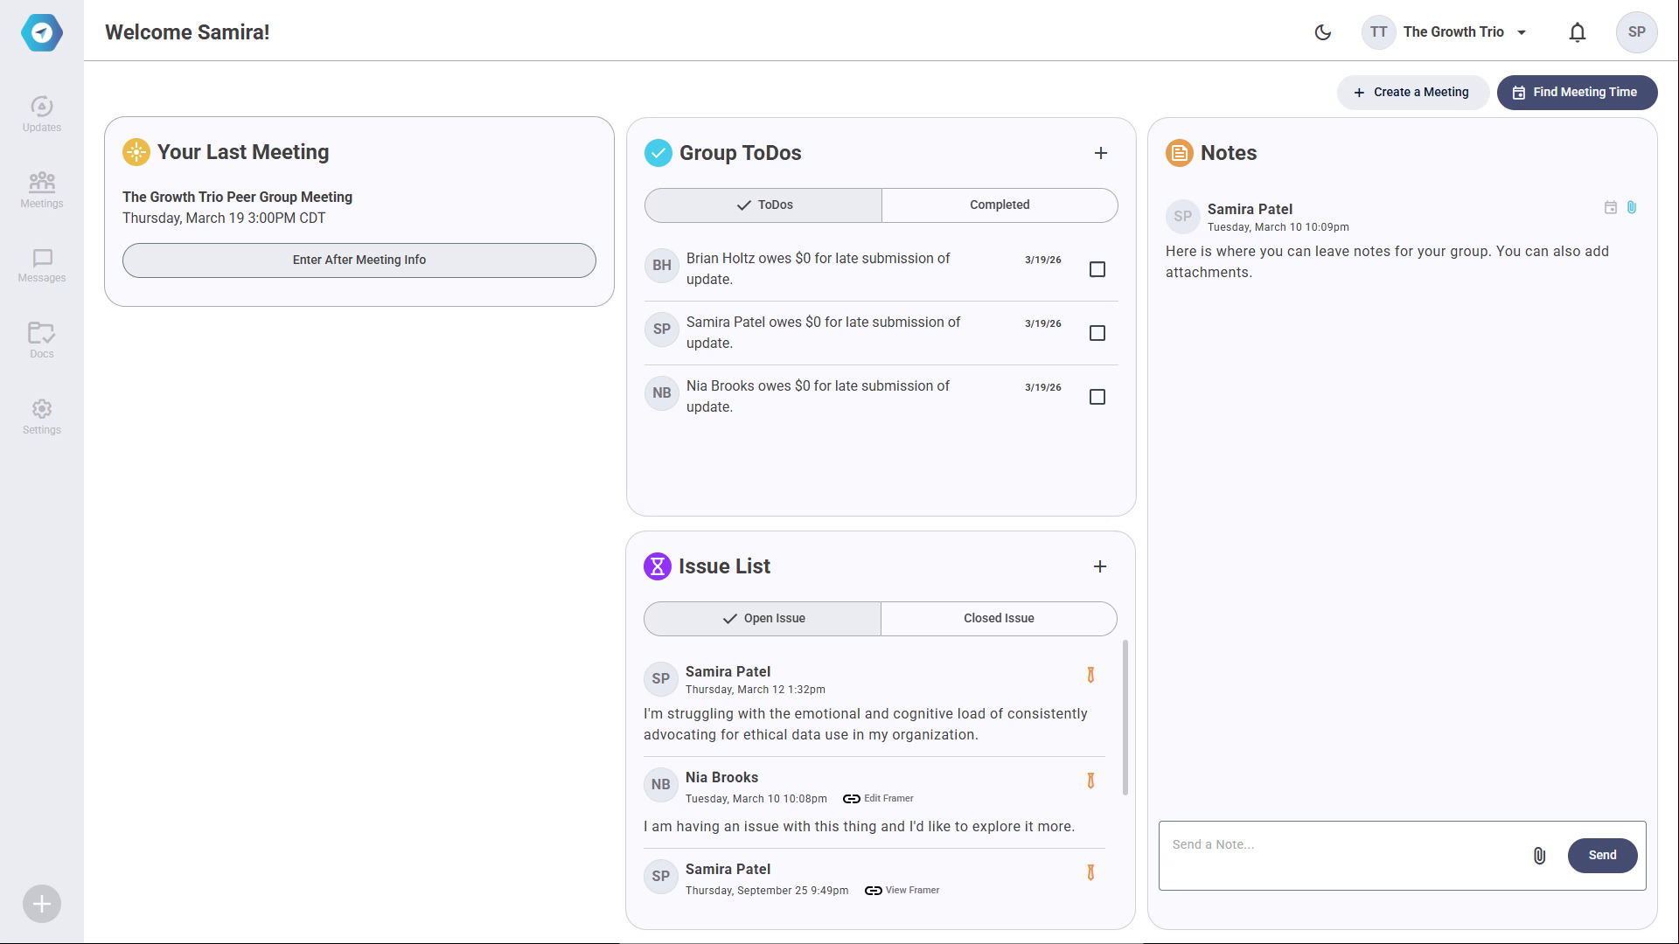This screenshot has height=944, width=1679.
Task: Click Issue List scrollbar
Action: click(x=1125, y=717)
